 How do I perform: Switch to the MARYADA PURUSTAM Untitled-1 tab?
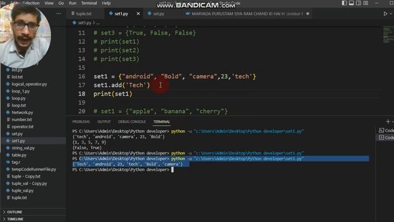pyautogui.click(x=247, y=14)
